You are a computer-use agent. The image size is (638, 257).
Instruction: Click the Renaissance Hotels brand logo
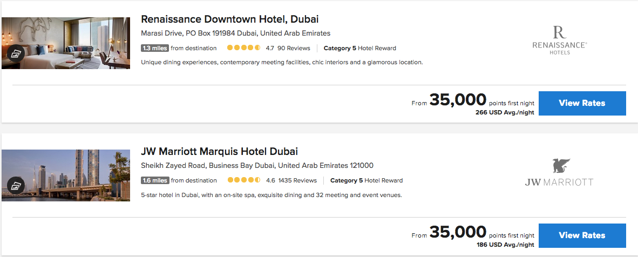pyautogui.click(x=559, y=39)
